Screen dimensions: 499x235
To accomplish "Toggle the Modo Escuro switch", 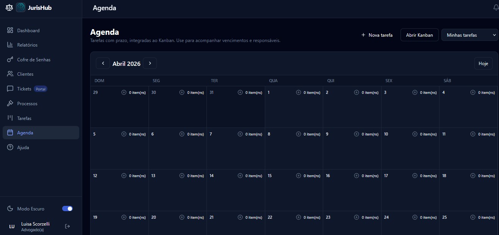I will 67,209.
